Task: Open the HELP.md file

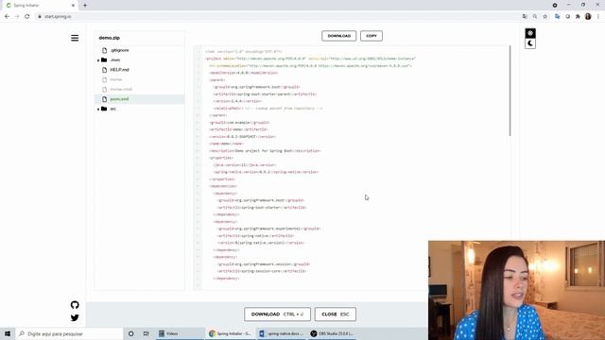Action: (x=120, y=70)
